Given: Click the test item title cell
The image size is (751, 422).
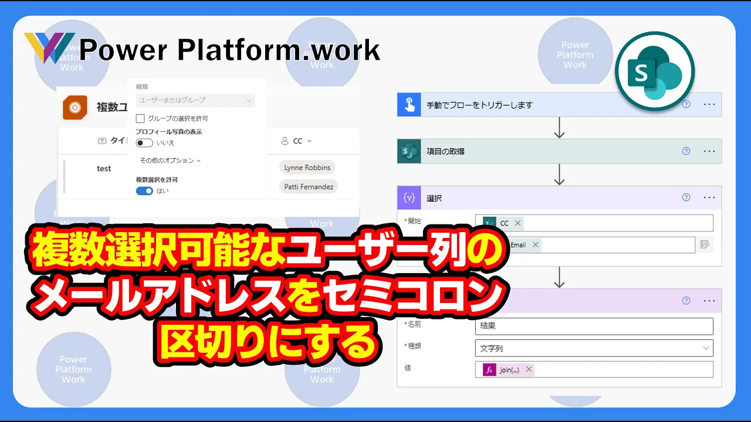Looking at the screenshot, I should (x=104, y=169).
